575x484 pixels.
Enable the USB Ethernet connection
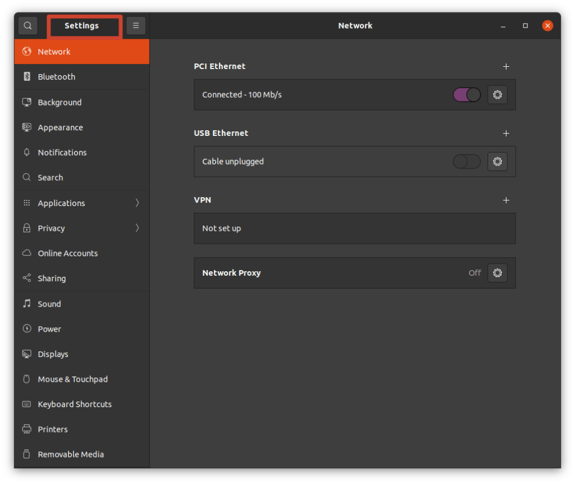click(466, 162)
